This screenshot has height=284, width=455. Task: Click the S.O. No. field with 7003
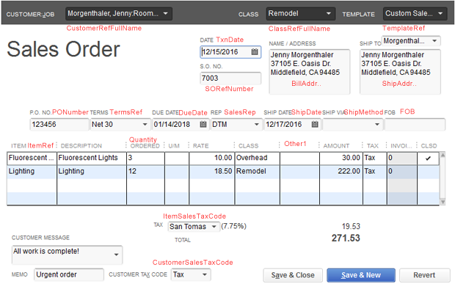pyautogui.click(x=230, y=79)
